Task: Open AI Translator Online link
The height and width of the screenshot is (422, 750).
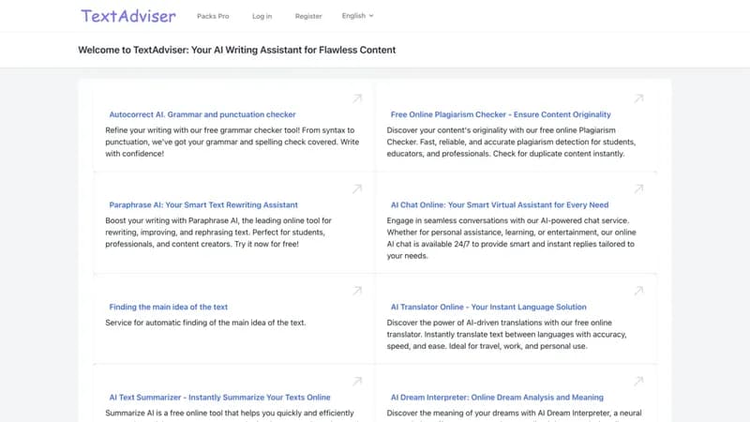Action: point(488,307)
